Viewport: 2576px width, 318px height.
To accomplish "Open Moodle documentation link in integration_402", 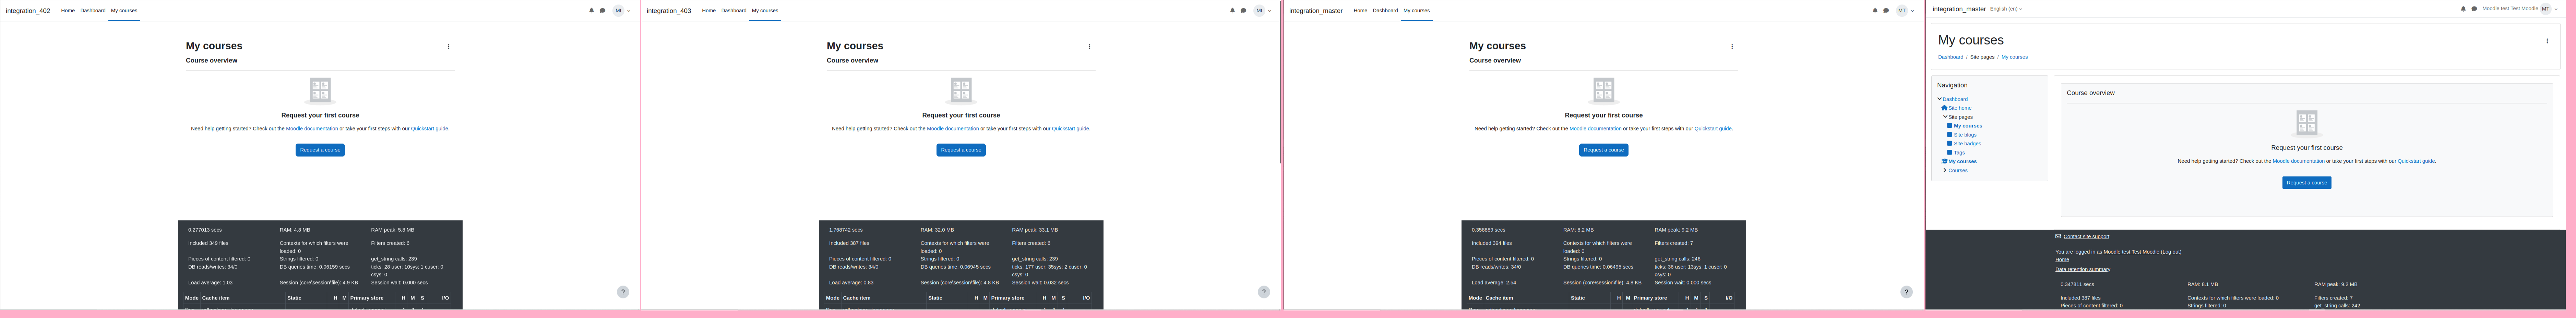I will [x=312, y=129].
